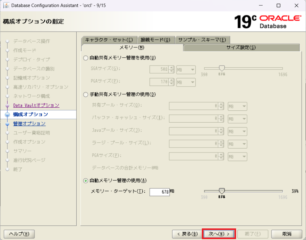Open the サンプル・スキーマ tab
Viewport: 306px width, 240px height.
pos(202,40)
